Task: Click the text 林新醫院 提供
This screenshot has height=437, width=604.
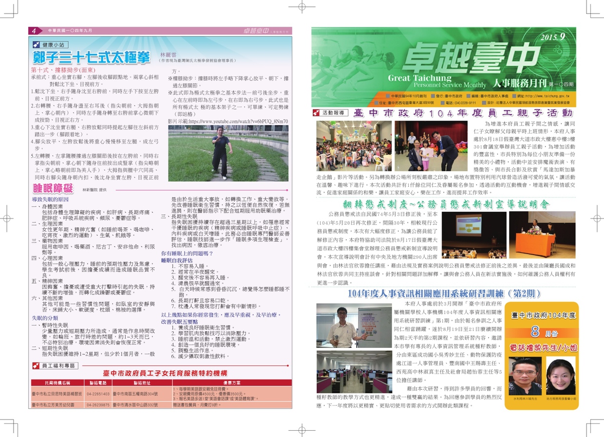Action: click(94, 189)
